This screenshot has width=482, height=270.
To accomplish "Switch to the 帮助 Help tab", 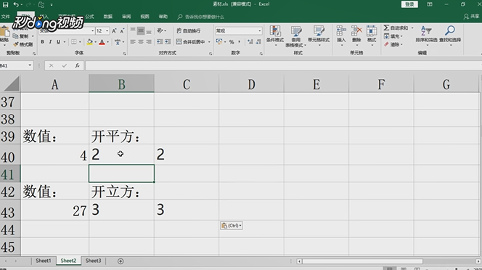I will (x=163, y=17).
